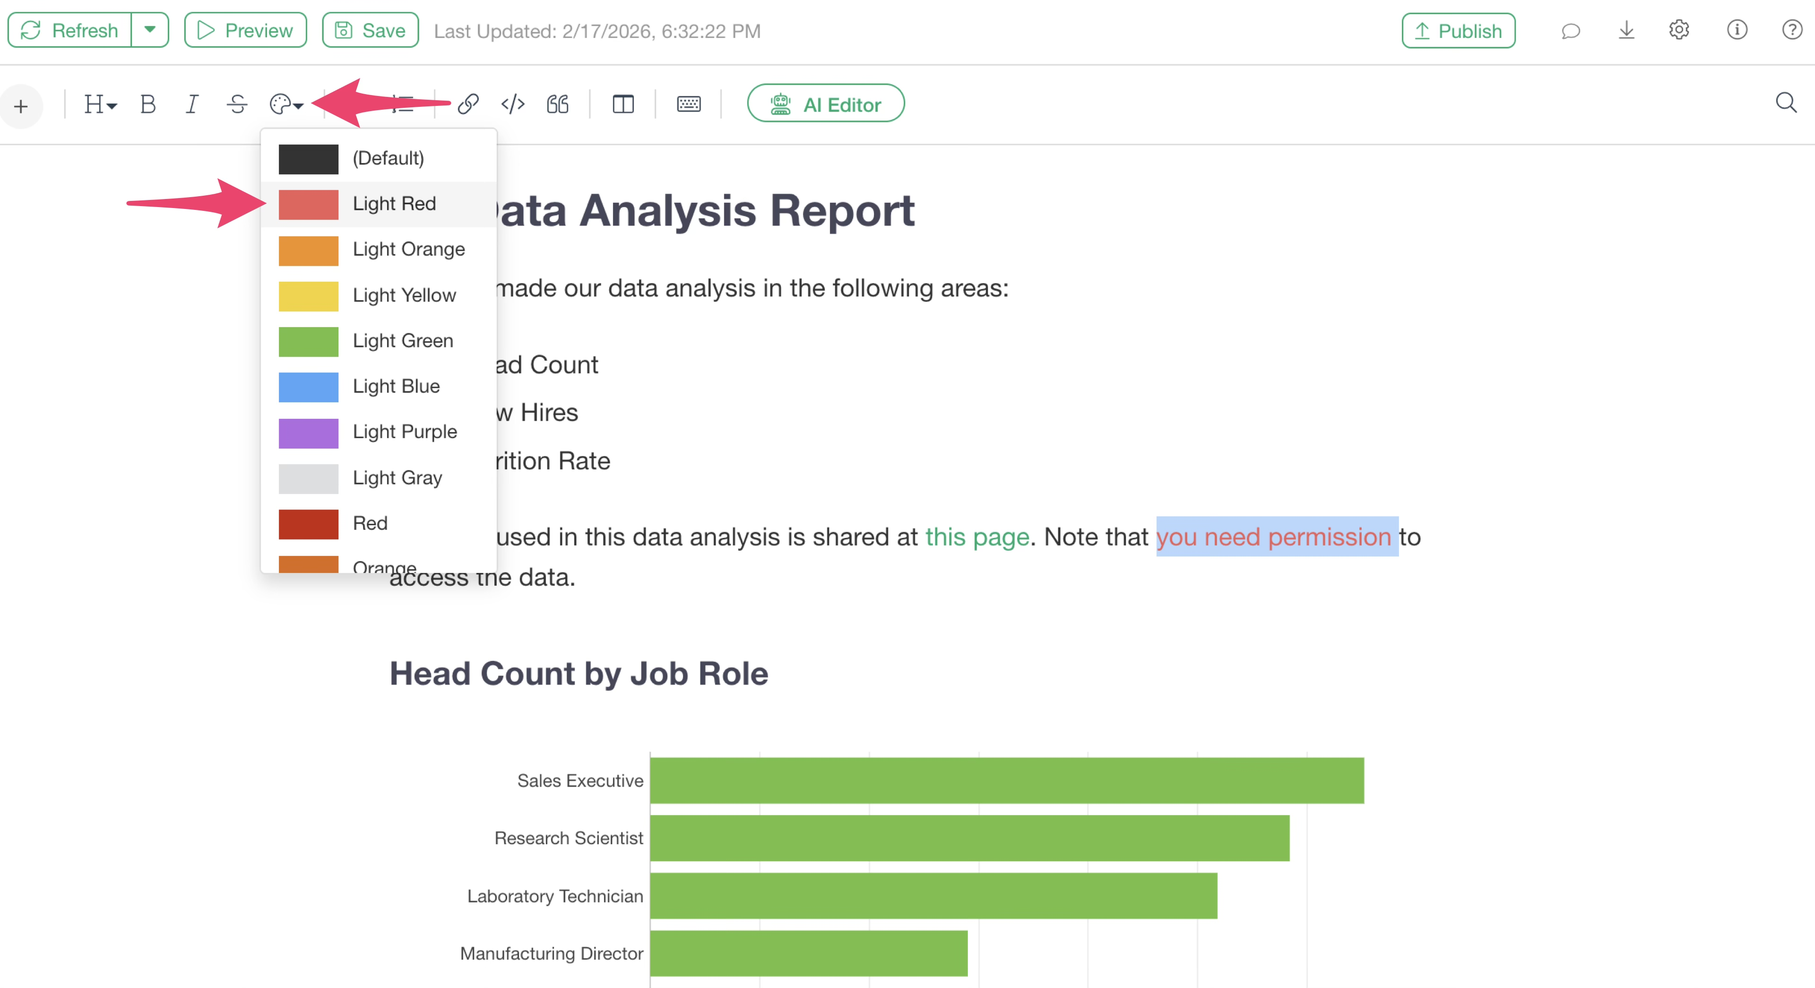Follow the 'this page' link

coord(977,537)
